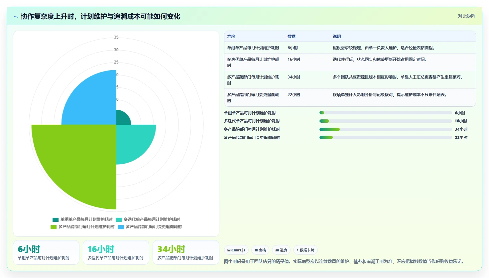The height and width of the screenshot is (278, 489).
Task: Click the footnote starting 图中时间是用于团队估算
Action: pyautogui.click(x=344, y=262)
